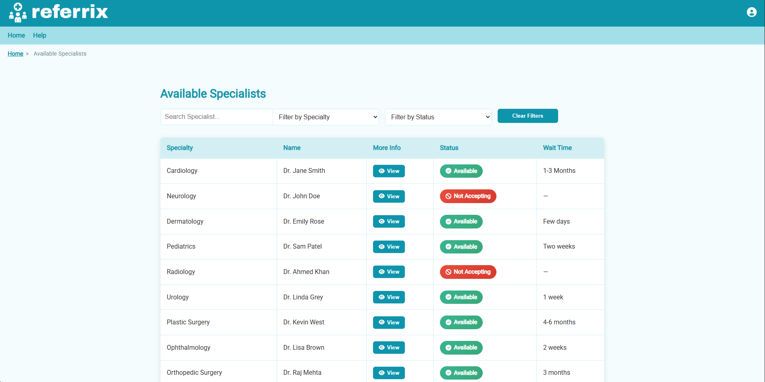Click the checkmark icon in Dermatology's Available badge

(x=448, y=221)
